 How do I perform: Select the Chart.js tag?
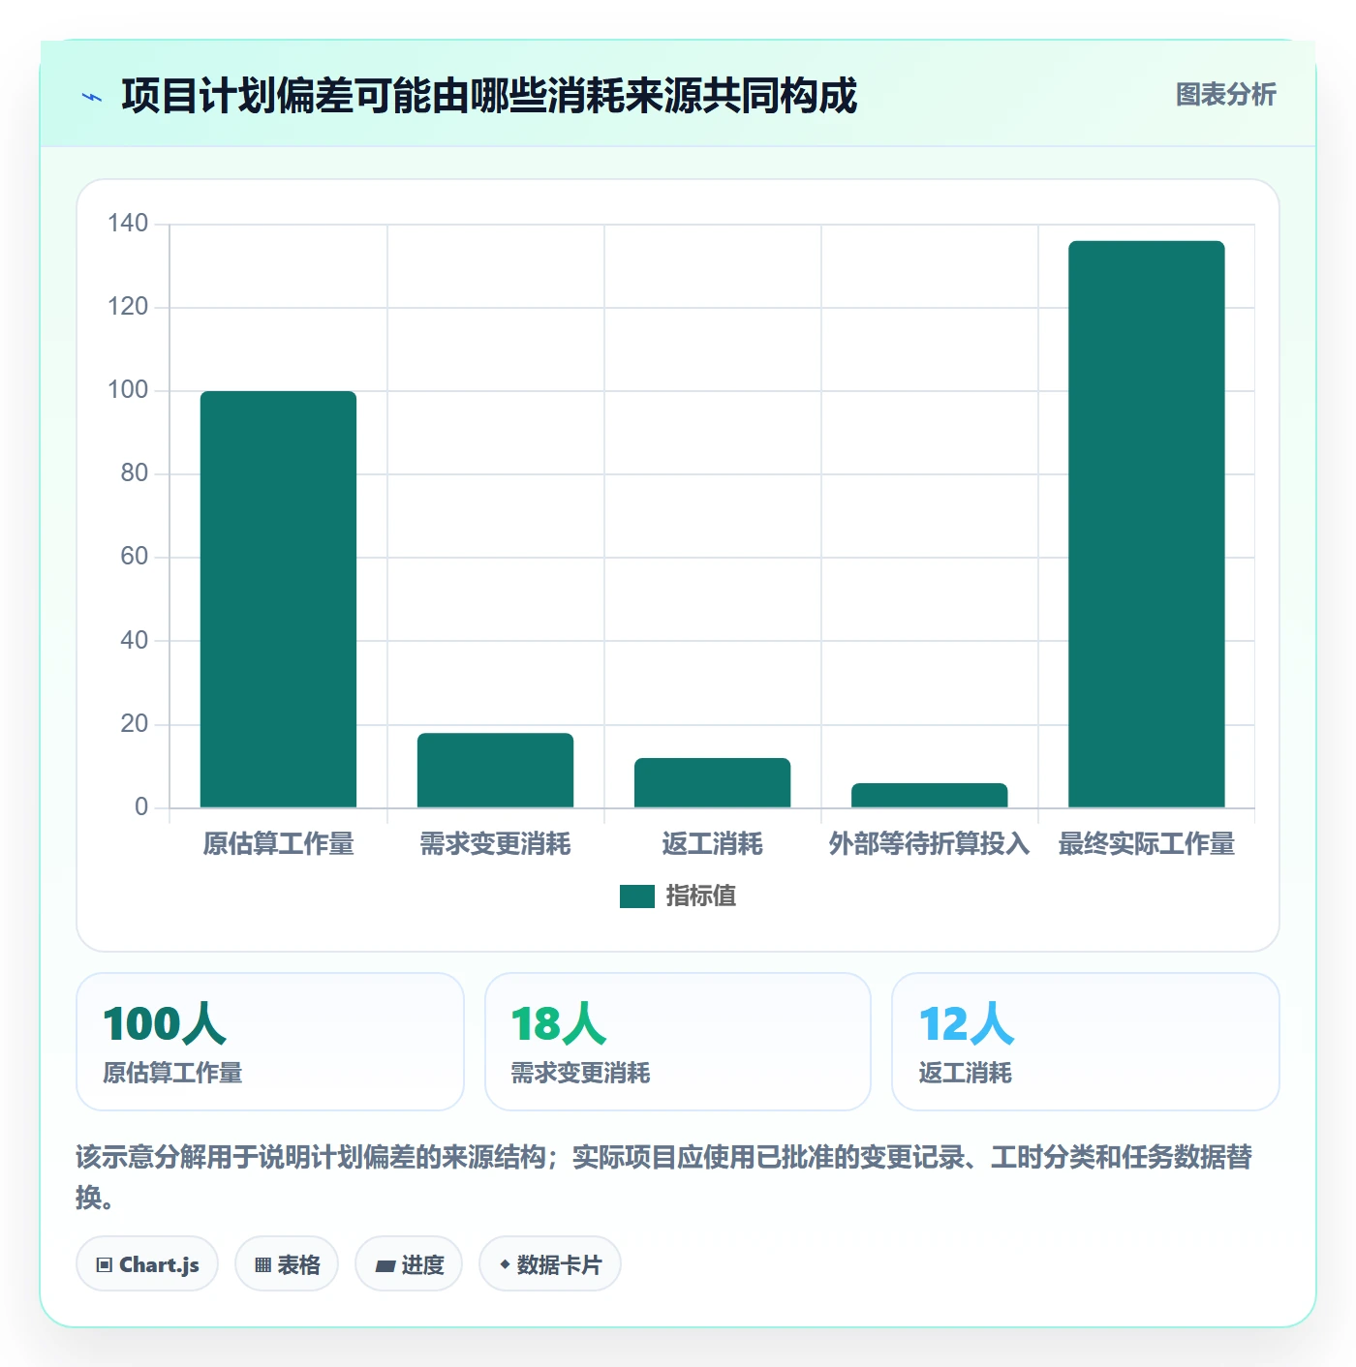tap(147, 1264)
